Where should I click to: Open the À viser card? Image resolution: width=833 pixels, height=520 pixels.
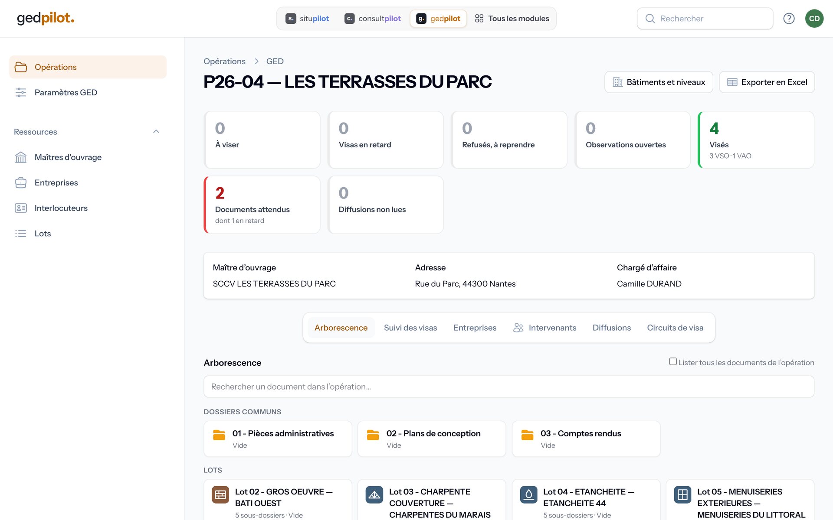pyautogui.click(x=262, y=140)
